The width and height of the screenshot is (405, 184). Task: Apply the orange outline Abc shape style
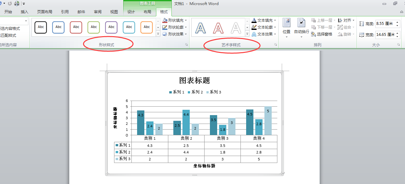pyautogui.click(x=147, y=27)
